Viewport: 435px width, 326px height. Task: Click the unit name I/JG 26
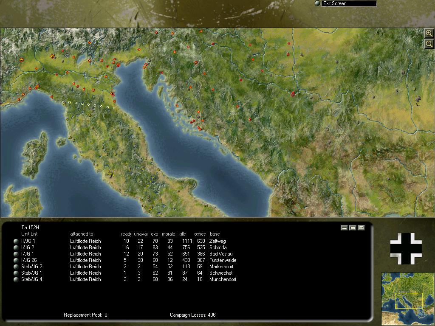pos(29,260)
